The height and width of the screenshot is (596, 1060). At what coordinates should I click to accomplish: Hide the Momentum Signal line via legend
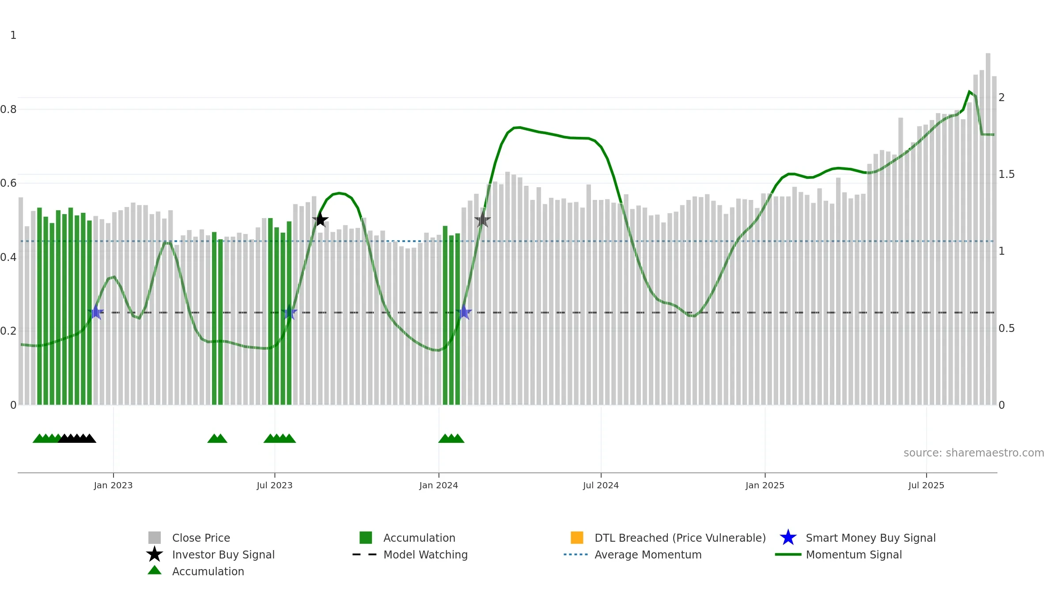click(838, 555)
